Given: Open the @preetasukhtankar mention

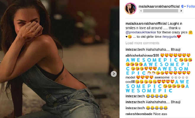Looking at the screenshot, I should point(141,32).
